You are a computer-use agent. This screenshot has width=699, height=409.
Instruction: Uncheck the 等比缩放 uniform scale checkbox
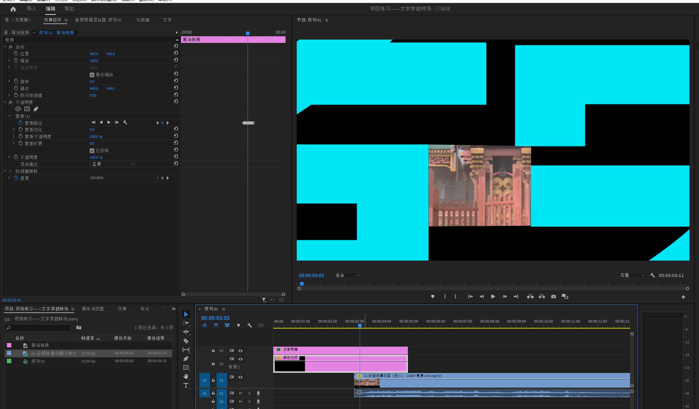click(x=92, y=75)
